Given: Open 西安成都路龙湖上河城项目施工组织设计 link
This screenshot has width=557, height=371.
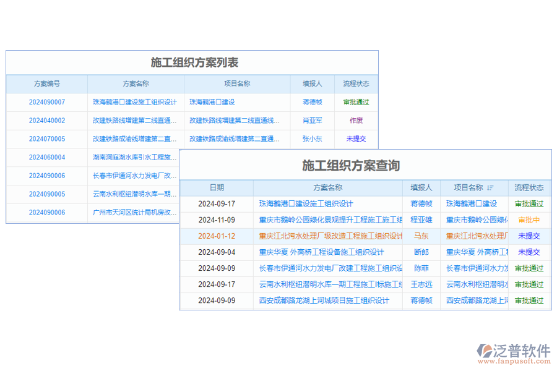Looking at the screenshot, I should [324, 300].
